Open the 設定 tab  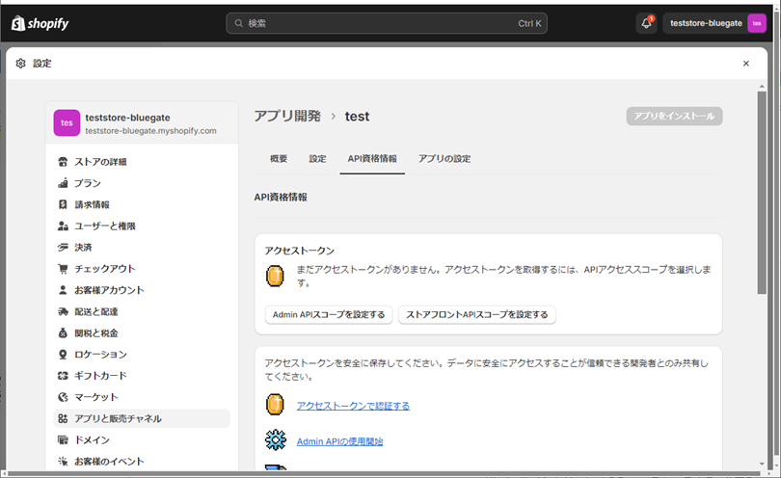point(317,158)
